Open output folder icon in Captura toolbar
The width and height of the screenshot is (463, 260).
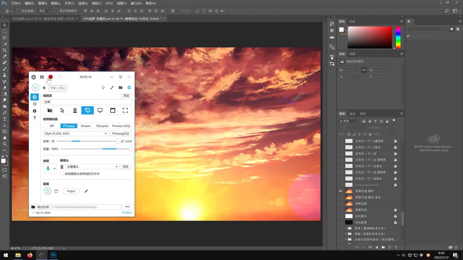pyautogui.click(x=120, y=87)
